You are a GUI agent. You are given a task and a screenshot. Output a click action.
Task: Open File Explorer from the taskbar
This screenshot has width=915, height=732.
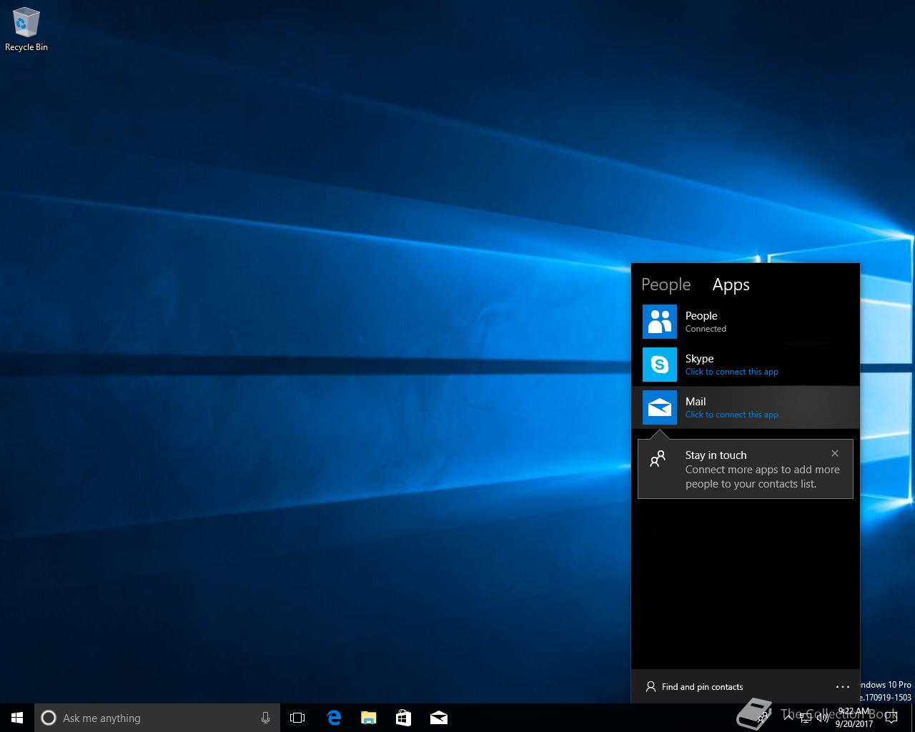pyautogui.click(x=368, y=718)
